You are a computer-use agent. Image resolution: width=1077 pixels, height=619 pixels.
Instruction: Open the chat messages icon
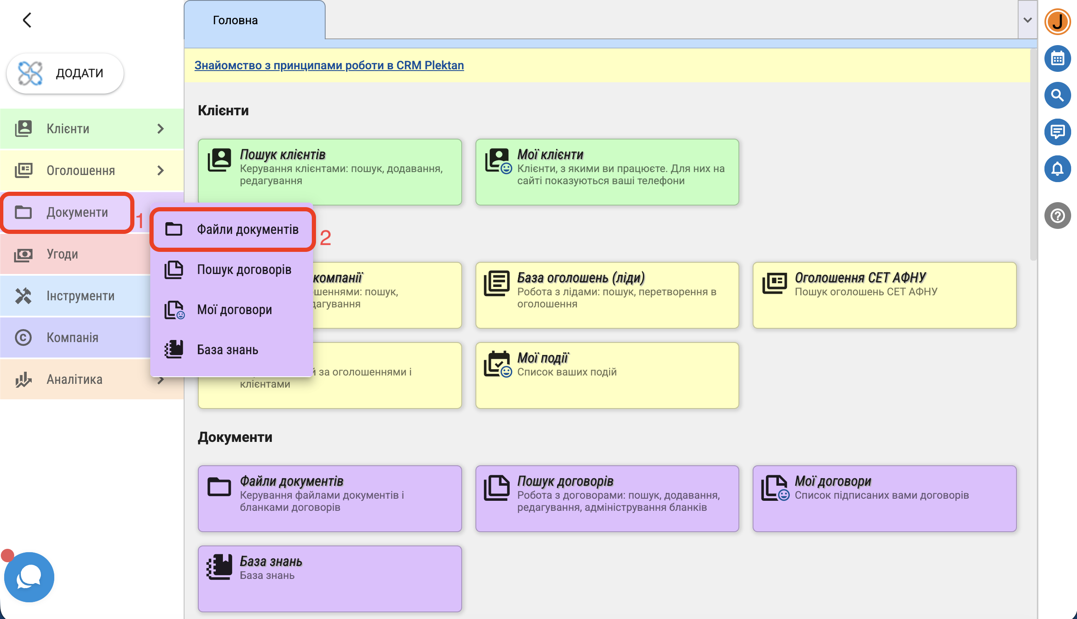(1057, 132)
